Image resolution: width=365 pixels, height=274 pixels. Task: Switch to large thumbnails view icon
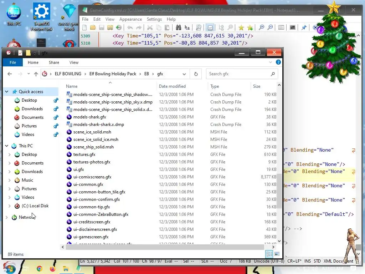coord(277,254)
